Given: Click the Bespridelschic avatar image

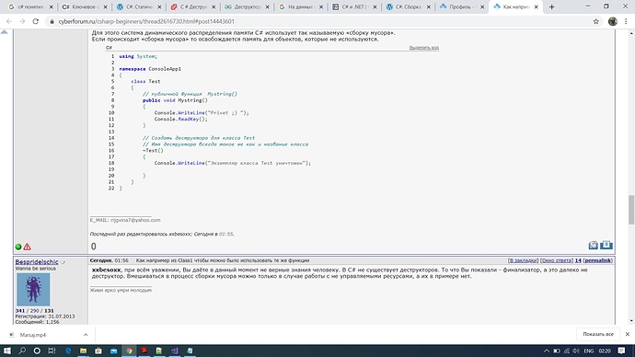Looking at the screenshot, I should (x=33, y=290).
